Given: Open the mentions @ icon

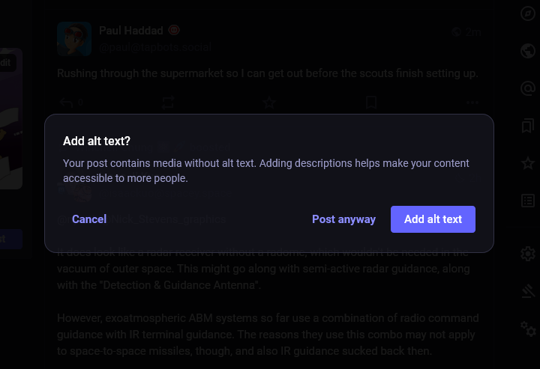Looking at the screenshot, I should [528, 88].
